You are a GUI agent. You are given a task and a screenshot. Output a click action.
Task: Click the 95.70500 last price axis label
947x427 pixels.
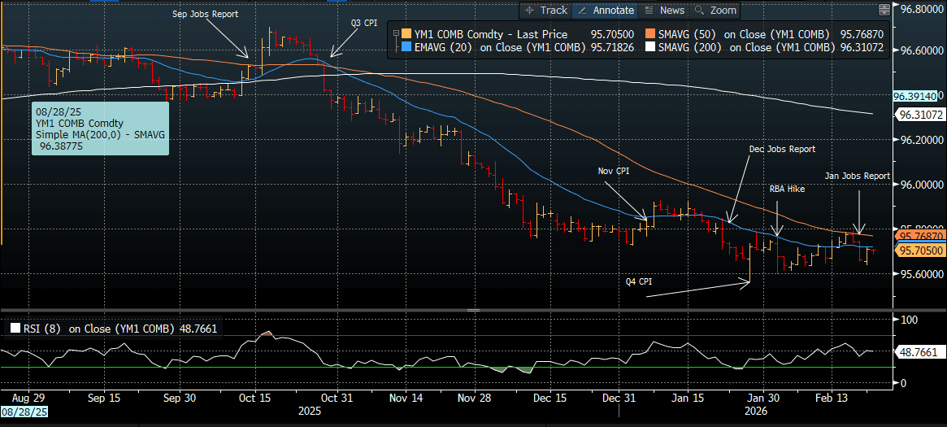pyautogui.click(x=919, y=251)
